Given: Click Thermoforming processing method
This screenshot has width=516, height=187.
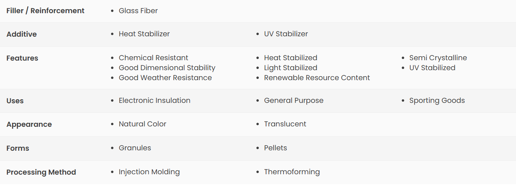Looking at the screenshot, I should tap(292, 172).
